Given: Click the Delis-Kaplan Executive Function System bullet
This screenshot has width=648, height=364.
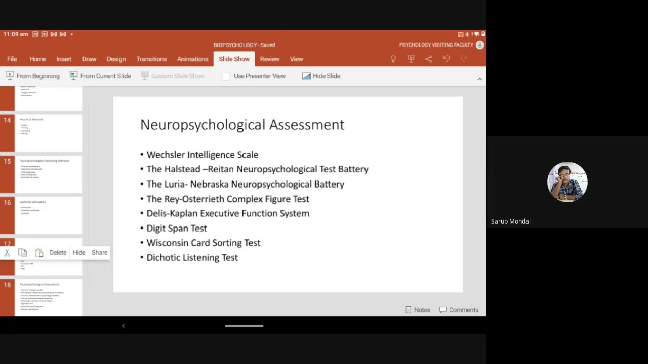Looking at the screenshot, I should tap(228, 213).
